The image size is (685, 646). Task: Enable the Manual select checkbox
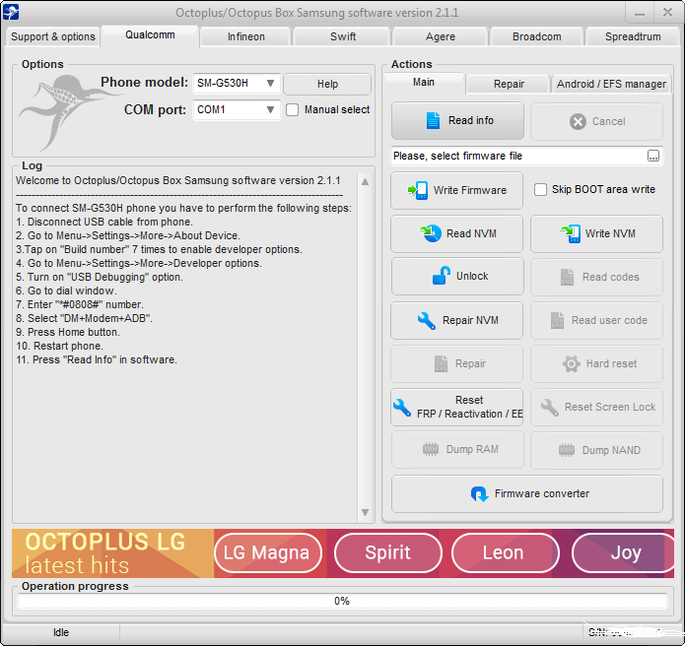[x=292, y=109]
